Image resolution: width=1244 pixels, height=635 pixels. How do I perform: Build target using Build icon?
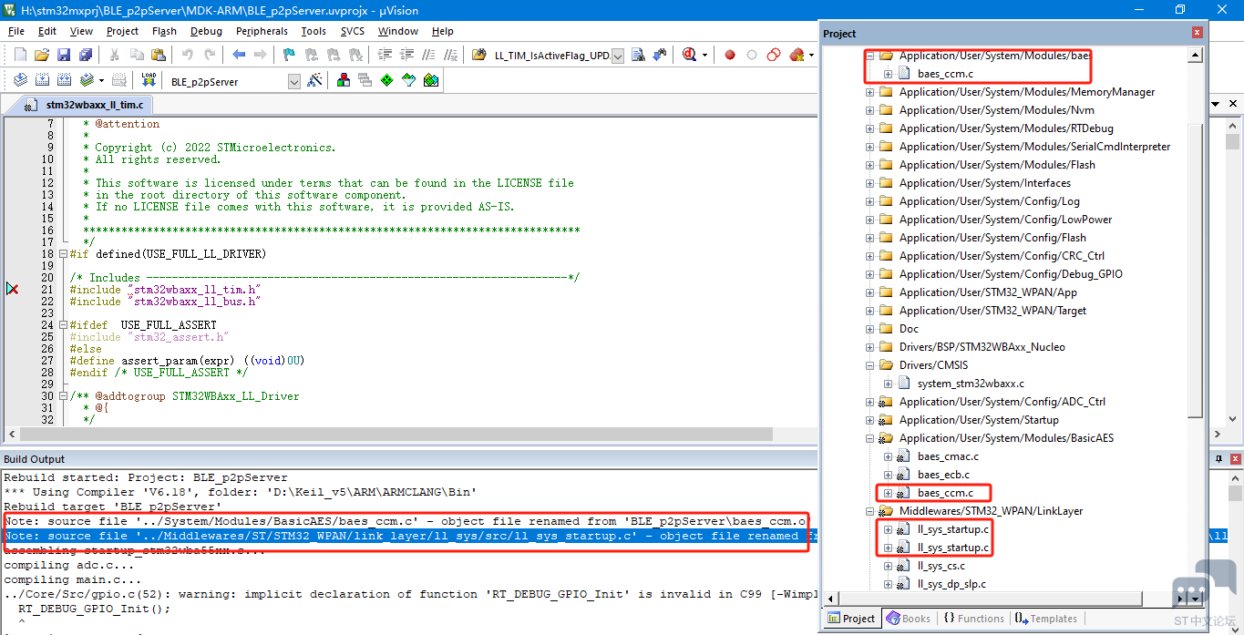point(42,80)
